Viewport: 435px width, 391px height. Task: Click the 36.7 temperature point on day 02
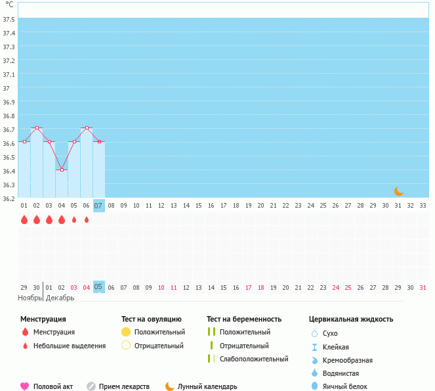(37, 127)
